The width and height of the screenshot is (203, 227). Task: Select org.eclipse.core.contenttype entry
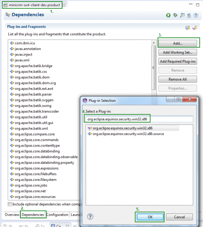click(35, 146)
